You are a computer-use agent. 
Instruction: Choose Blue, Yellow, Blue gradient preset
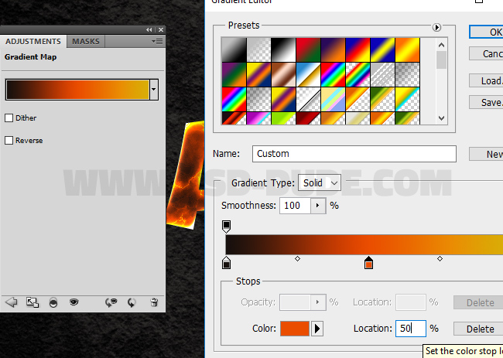click(382, 49)
